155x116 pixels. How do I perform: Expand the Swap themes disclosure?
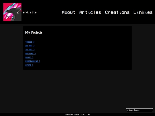(x=139, y=110)
